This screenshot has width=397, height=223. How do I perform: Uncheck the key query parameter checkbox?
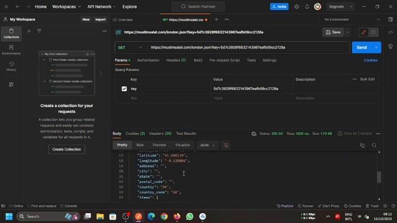(x=124, y=89)
